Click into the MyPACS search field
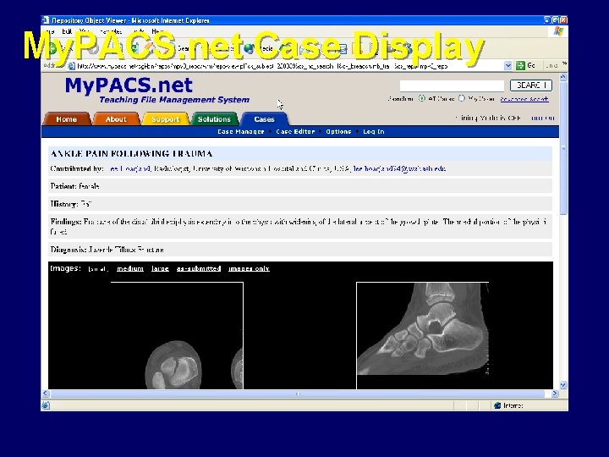The width and height of the screenshot is (609, 457). coord(452,85)
